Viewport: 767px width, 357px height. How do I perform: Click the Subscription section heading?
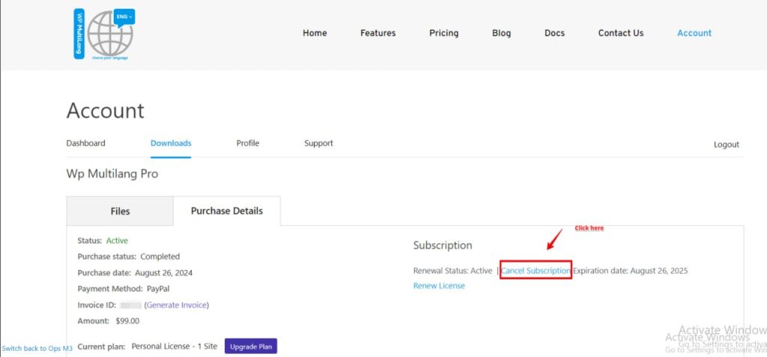tap(442, 245)
